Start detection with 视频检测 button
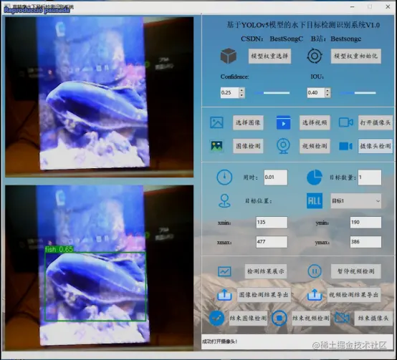This screenshot has width=397, height=360. click(315, 146)
